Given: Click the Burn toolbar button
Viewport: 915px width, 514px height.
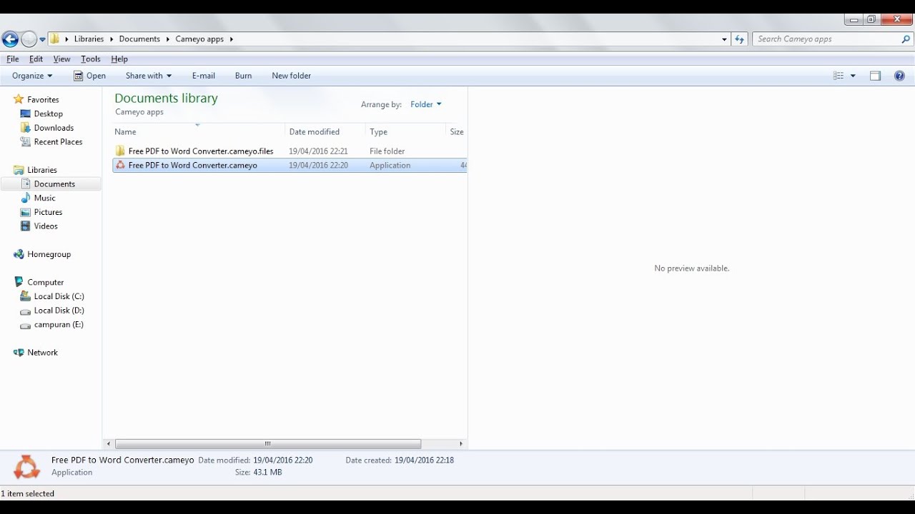Looking at the screenshot, I should [x=243, y=76].
